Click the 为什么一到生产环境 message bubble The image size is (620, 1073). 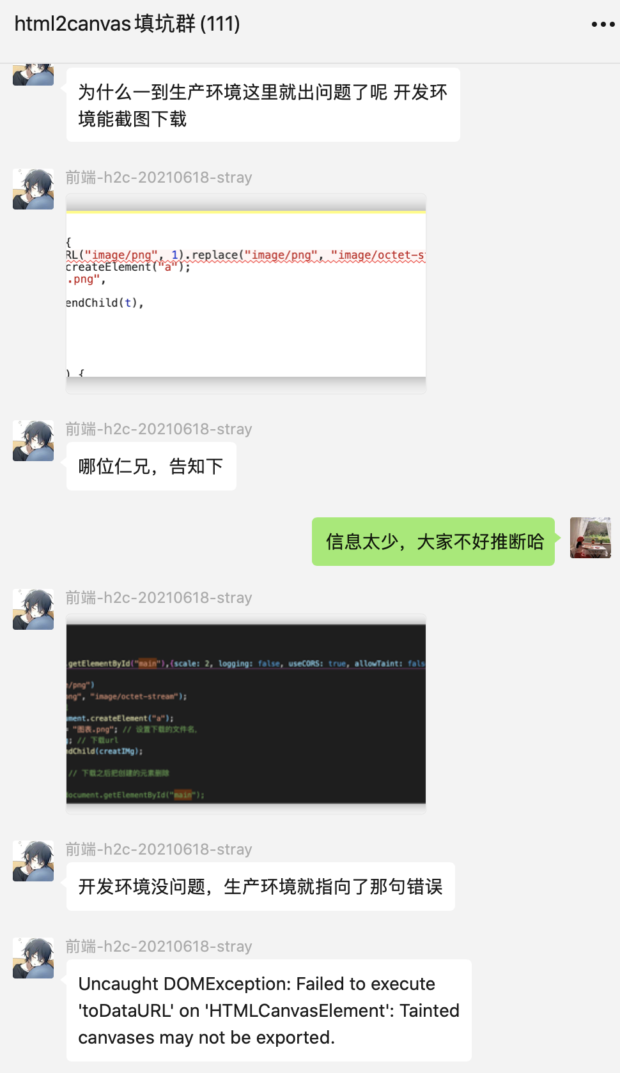263,105
